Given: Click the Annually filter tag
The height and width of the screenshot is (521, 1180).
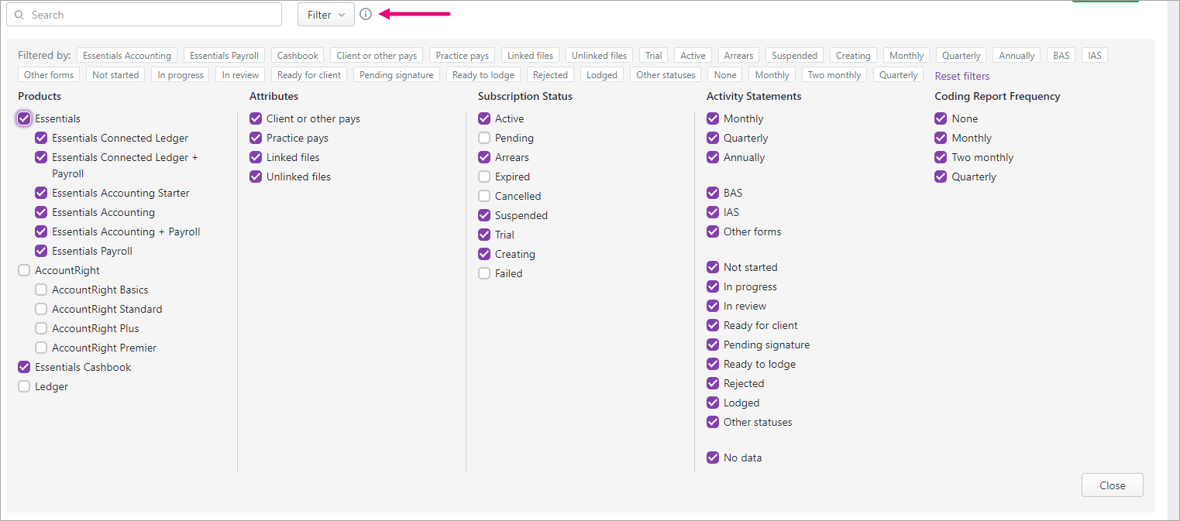Looking at the screenshot, I should (1017, 56).
